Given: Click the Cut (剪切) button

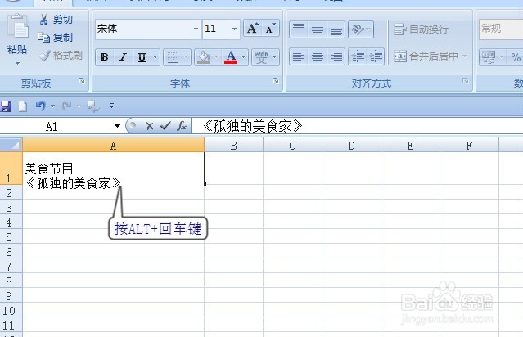Looking at the screenshot, I should [x=56, y=20].
